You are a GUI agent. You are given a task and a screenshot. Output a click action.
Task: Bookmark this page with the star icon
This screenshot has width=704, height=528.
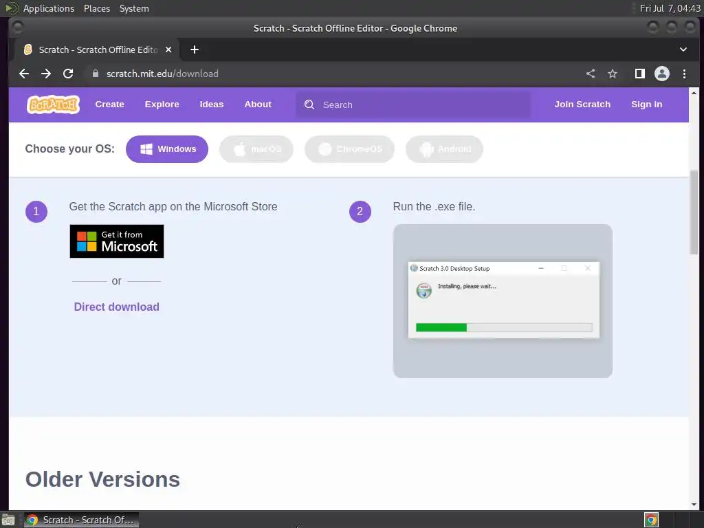[613, 74]
